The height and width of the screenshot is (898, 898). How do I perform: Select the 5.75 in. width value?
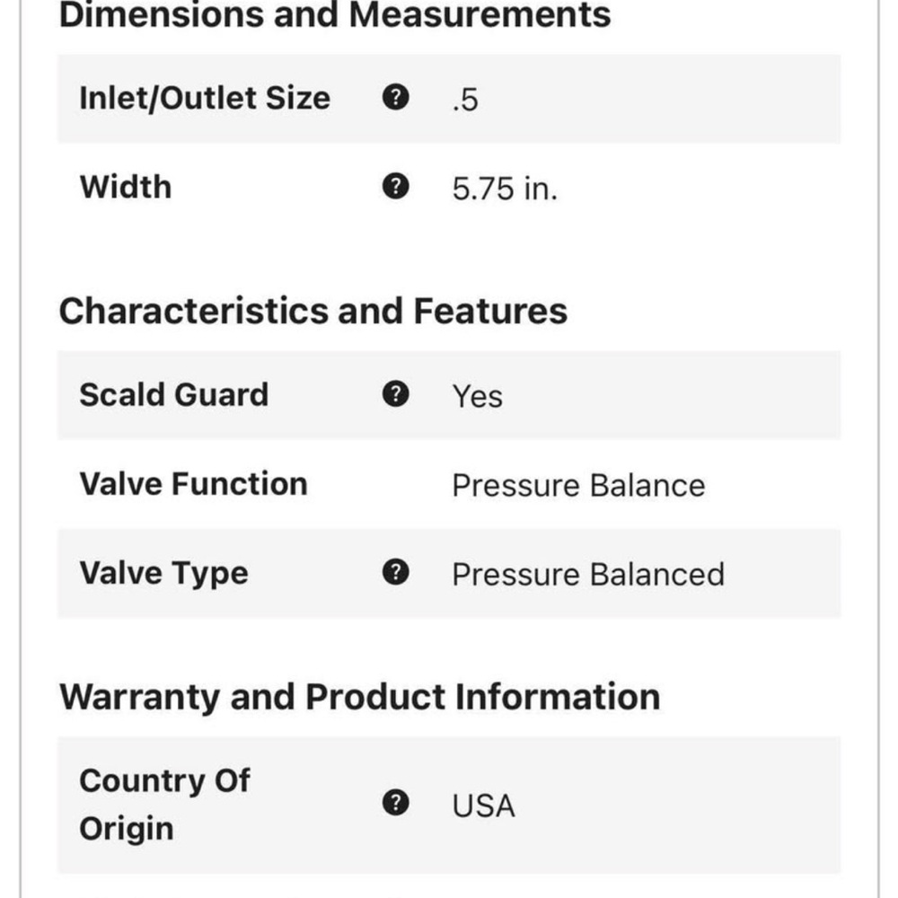[x=505, y=189]
